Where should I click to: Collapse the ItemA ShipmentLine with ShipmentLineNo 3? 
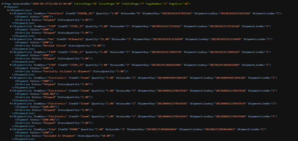click(x=11, y=117)
